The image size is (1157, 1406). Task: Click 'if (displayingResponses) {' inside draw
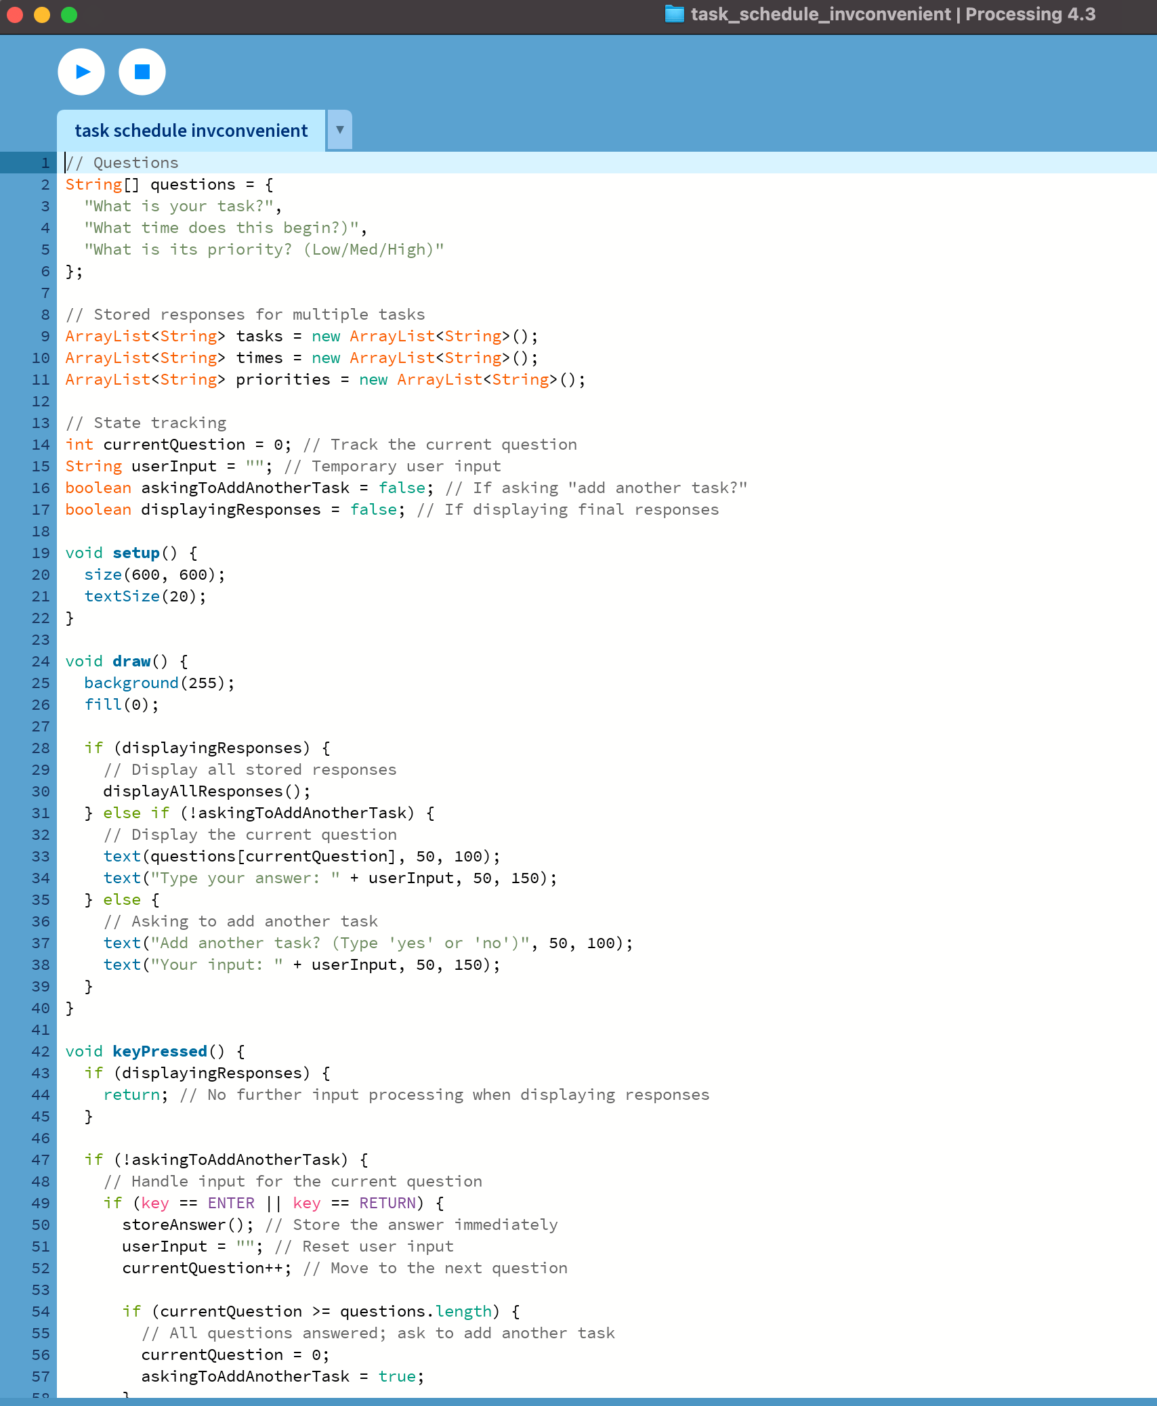207,748
